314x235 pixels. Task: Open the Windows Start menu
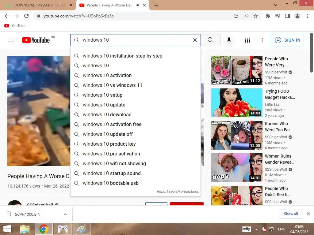7,229
